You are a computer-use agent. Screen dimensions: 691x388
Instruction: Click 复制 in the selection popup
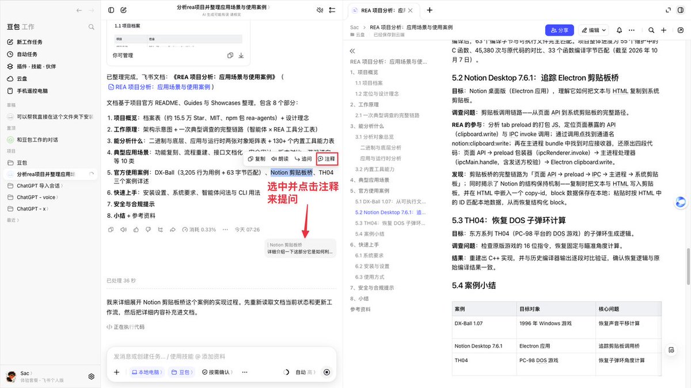257,159
